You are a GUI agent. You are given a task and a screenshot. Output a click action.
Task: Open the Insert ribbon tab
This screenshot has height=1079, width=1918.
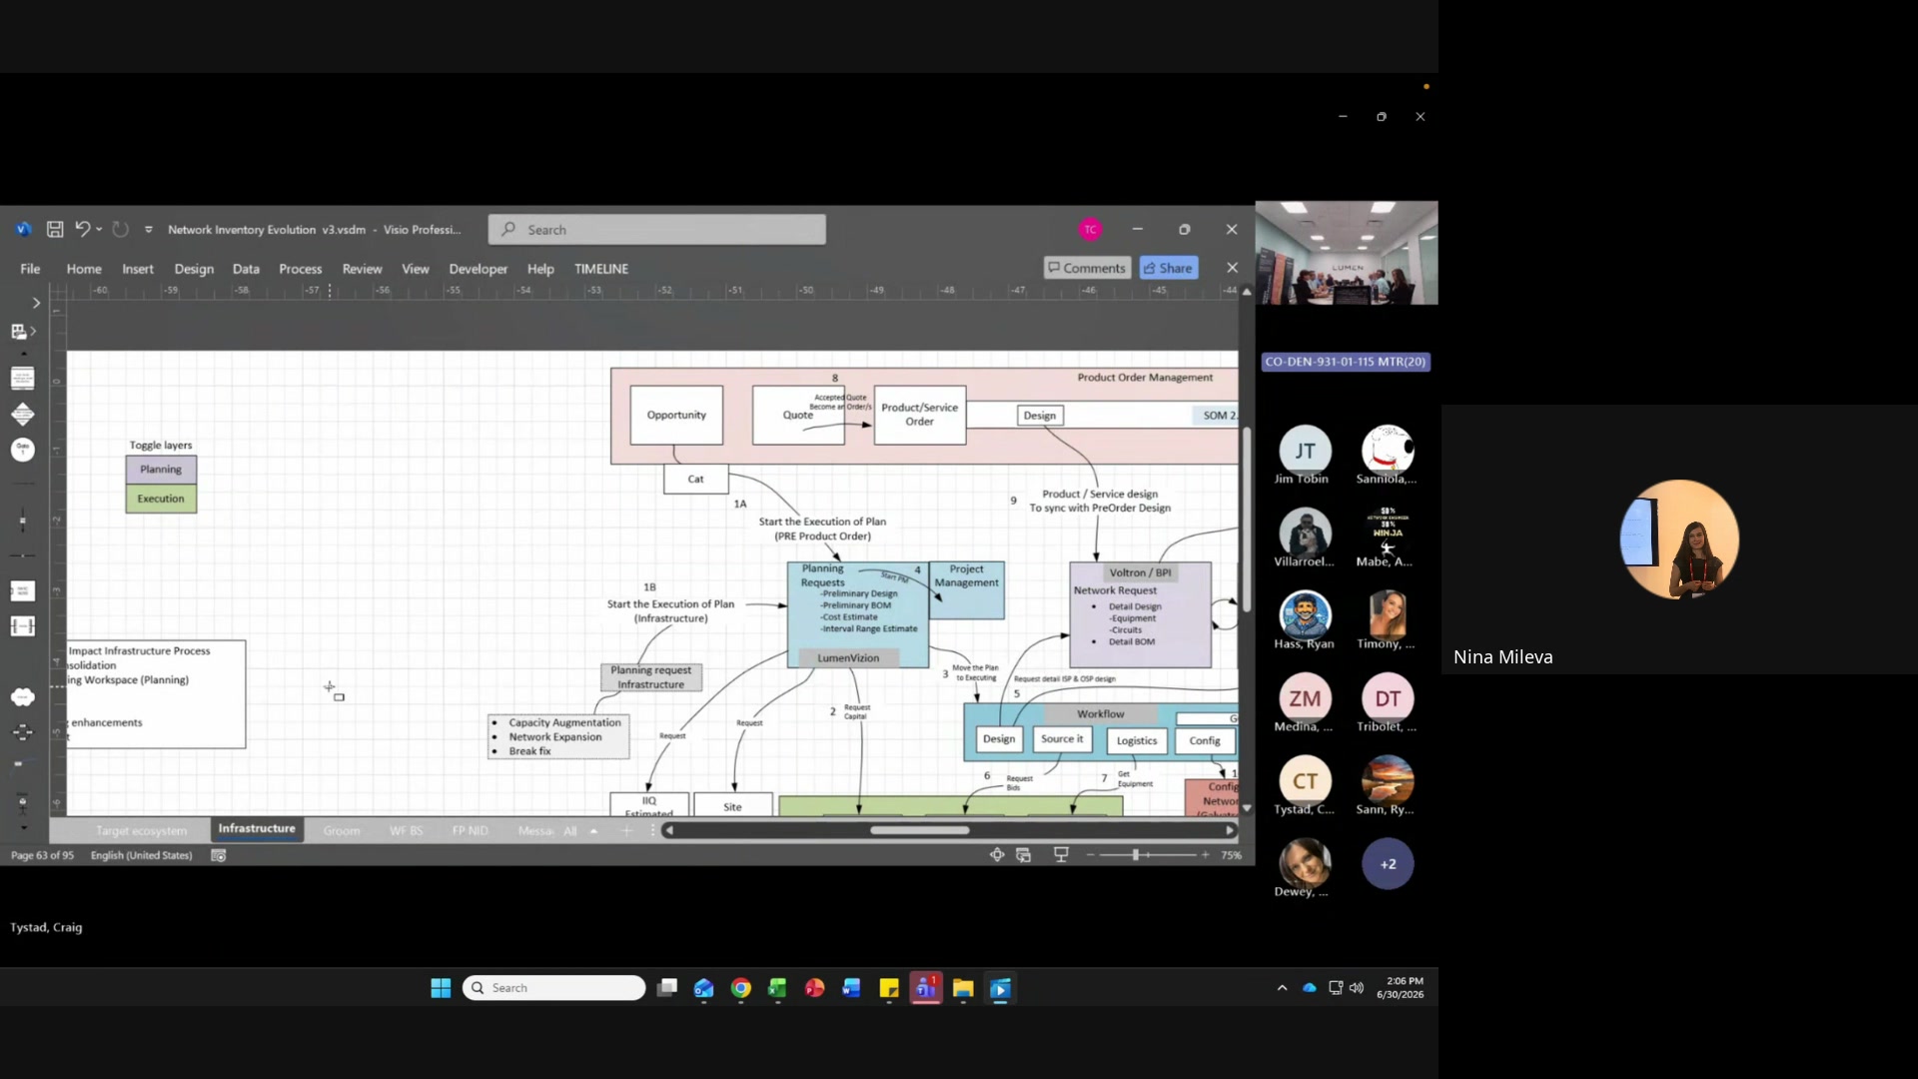coord(138,269)
